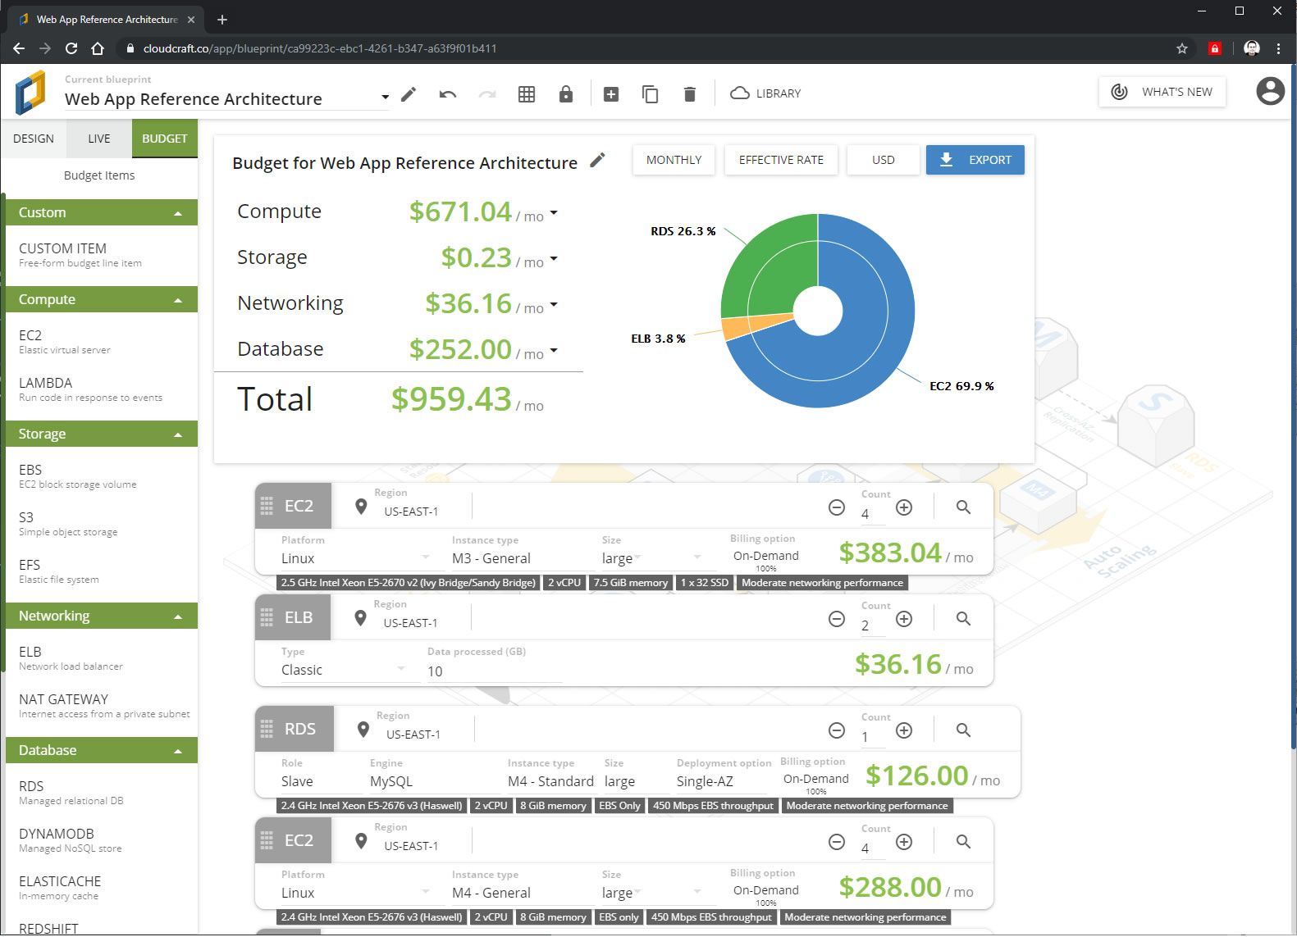1297x937 pixels.
Task: Search instance types for EC2 M3 row
Action: pyautogui.click(x=964, y=507)
